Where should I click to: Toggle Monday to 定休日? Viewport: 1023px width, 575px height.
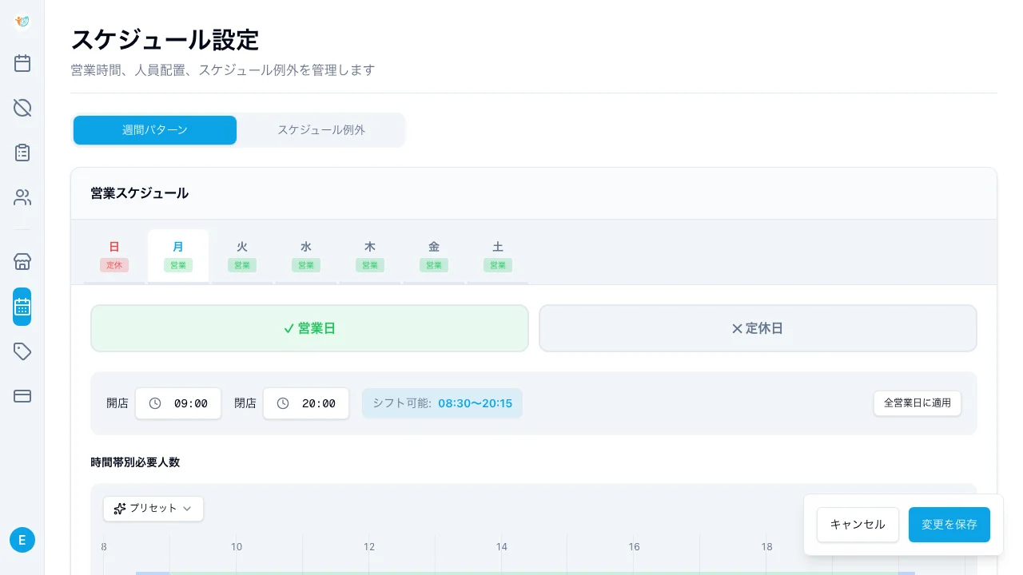tap(757, 327)
